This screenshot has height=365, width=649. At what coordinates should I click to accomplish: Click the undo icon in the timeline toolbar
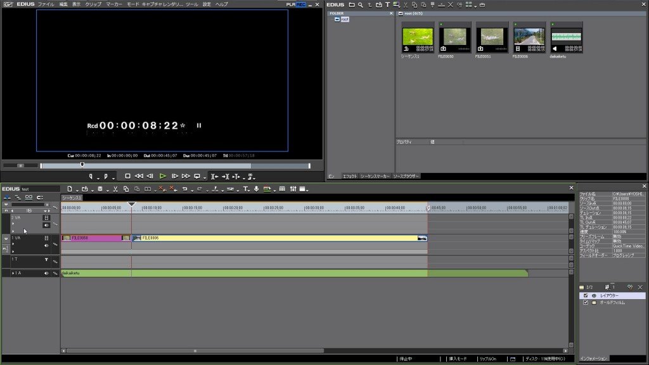[184, 189]
